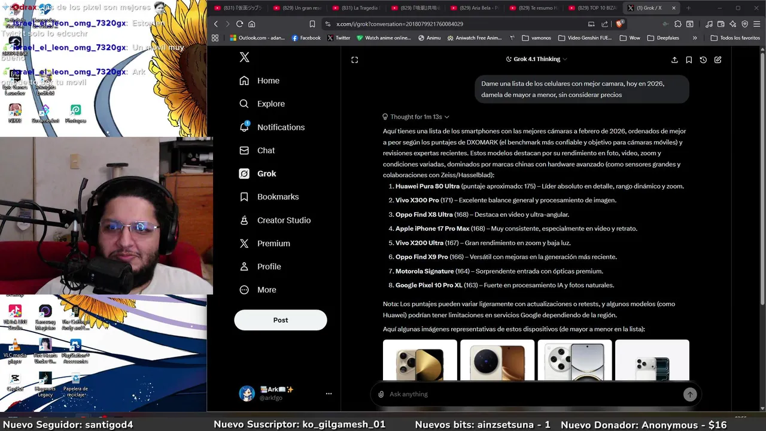This screenshot has width=766, height=431.
Task: Open the second phone image with round camera
Action: click(497, 360)
